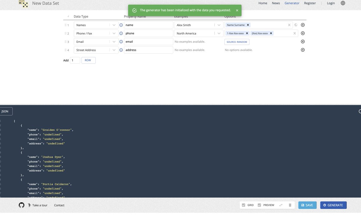
Task: Open the Names data type dropdown
Action: 96,25
